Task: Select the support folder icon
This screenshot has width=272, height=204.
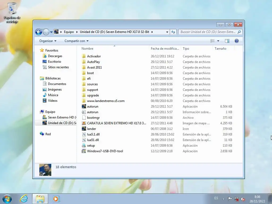Action: pos(84,90)
